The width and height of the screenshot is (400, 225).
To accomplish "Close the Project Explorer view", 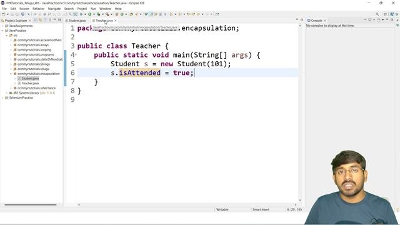I will coord(30,21).
